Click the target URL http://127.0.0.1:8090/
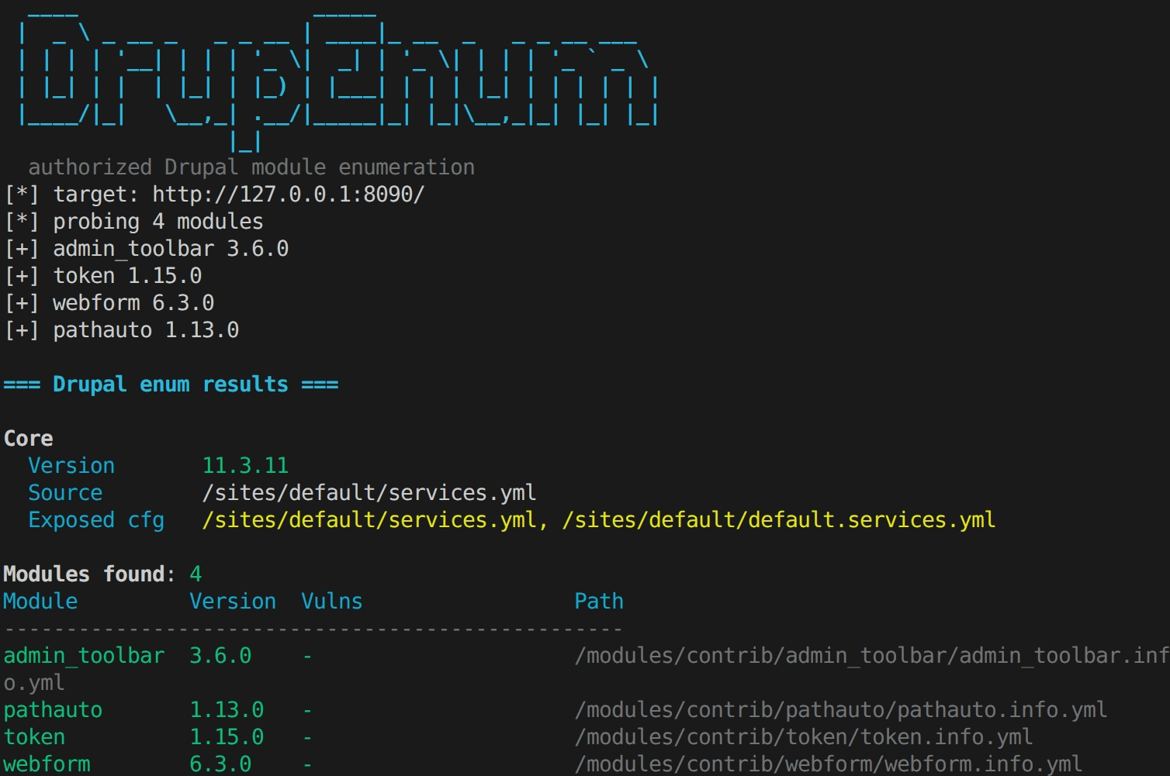 click(x=289, y=194)
